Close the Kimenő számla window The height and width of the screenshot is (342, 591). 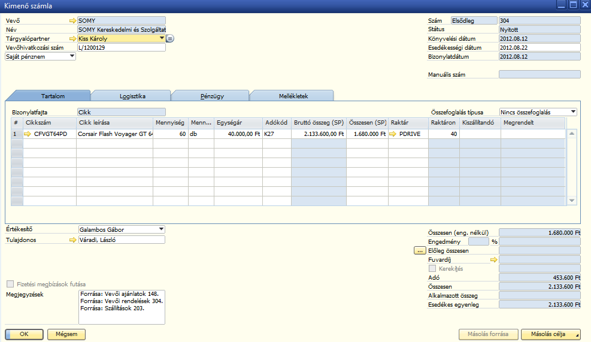585,5
